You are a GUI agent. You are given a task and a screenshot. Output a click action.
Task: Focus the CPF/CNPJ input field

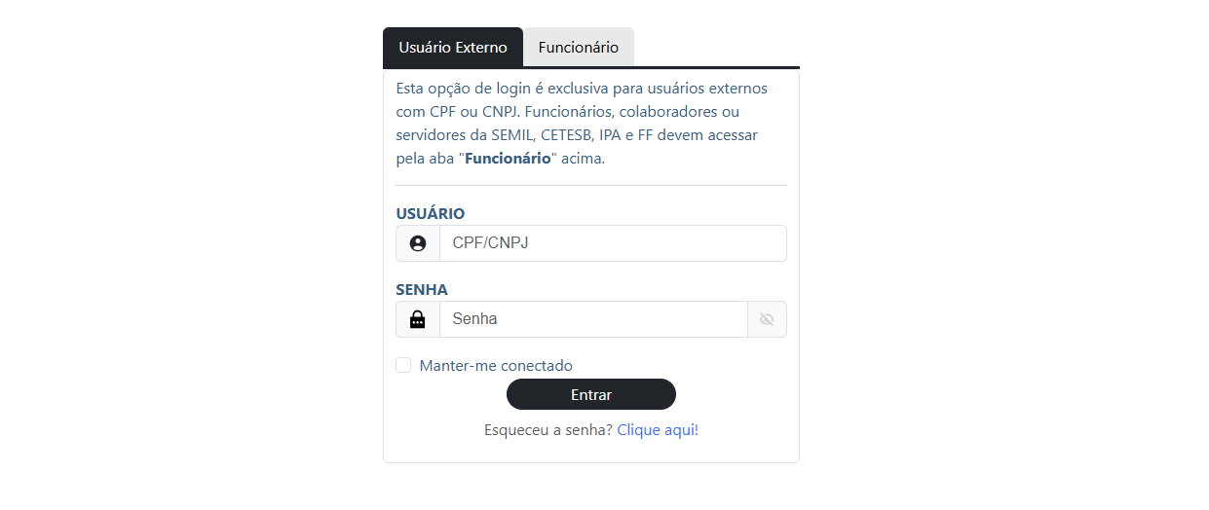pyautogui.click(x=612, y=243)
